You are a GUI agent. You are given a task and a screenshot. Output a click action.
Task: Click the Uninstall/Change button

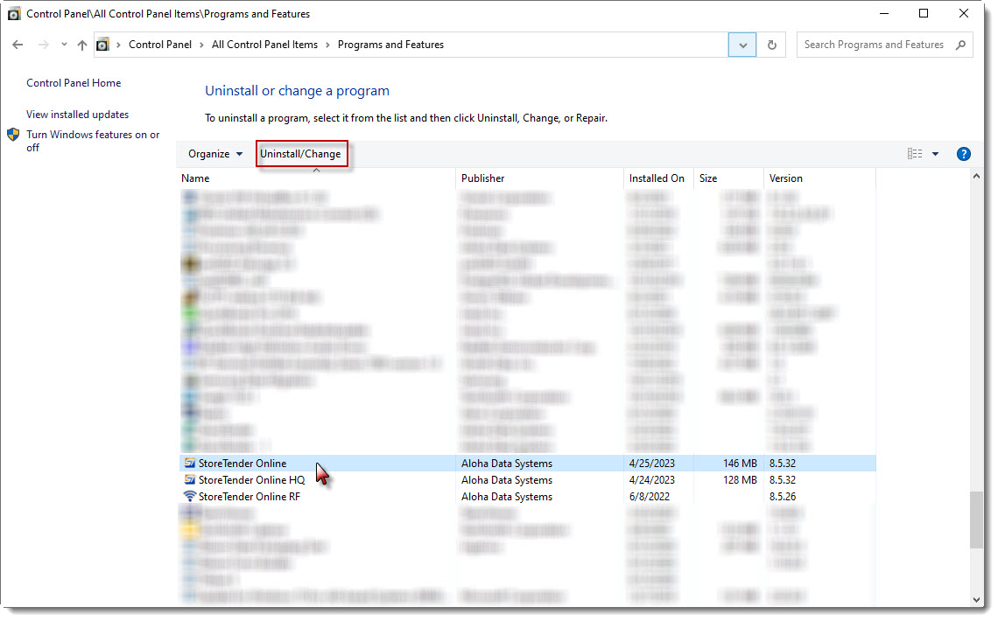click(x=301, y=154)
